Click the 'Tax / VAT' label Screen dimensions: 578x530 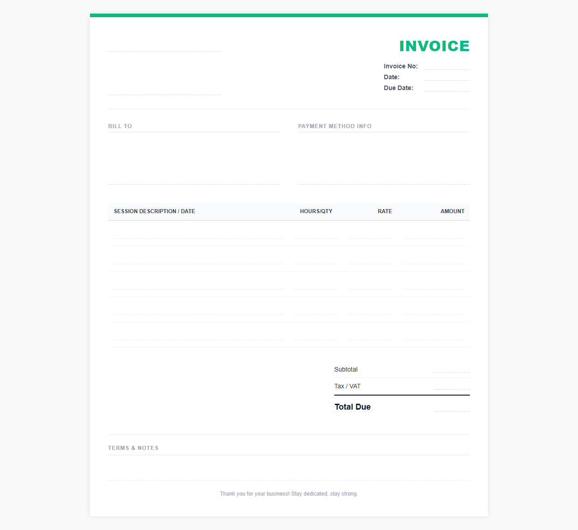[x=347, y=386]
